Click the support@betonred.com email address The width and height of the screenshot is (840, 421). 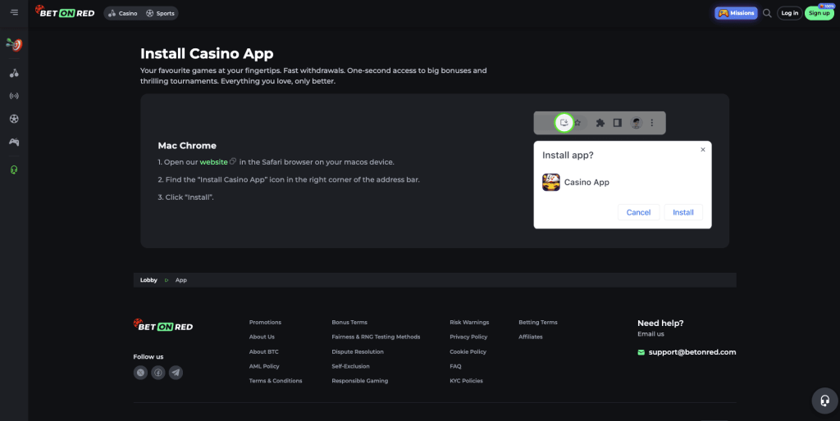tap(692, 352)
